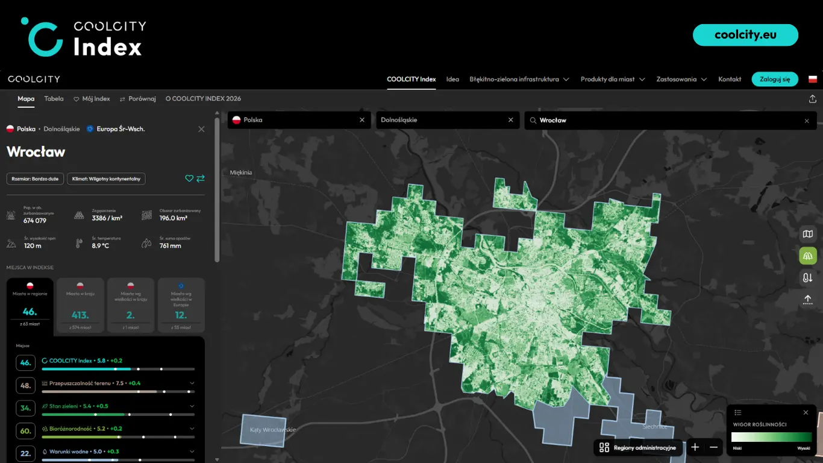Zoom in the map with plus button
This screenshot has width=823, height=463.
695,447
